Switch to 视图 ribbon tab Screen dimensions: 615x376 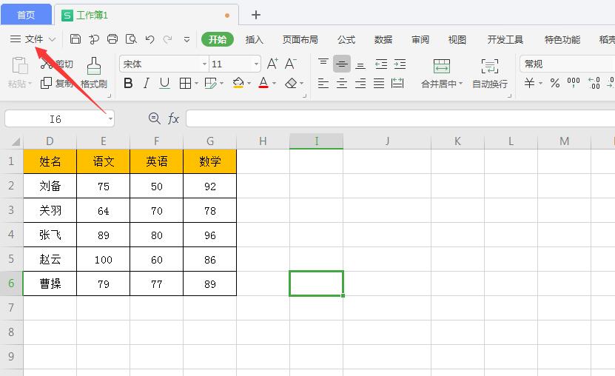click(457, 40)
